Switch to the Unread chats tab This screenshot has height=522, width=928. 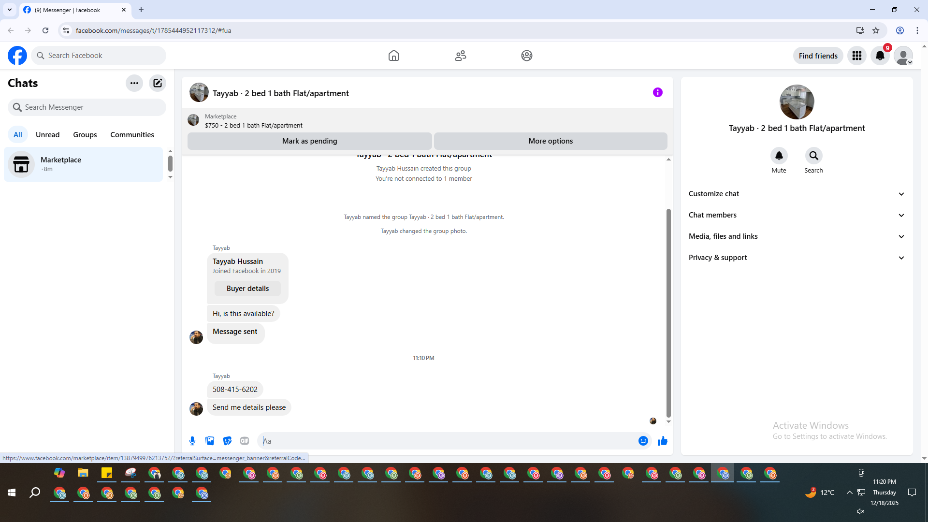47,135
